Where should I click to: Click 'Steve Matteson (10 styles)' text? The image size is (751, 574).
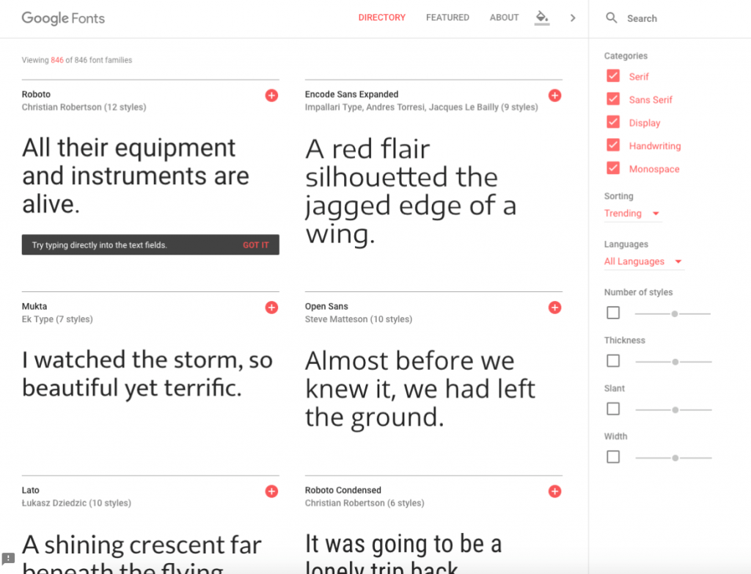pyautogui.click(x=358, y=319)
